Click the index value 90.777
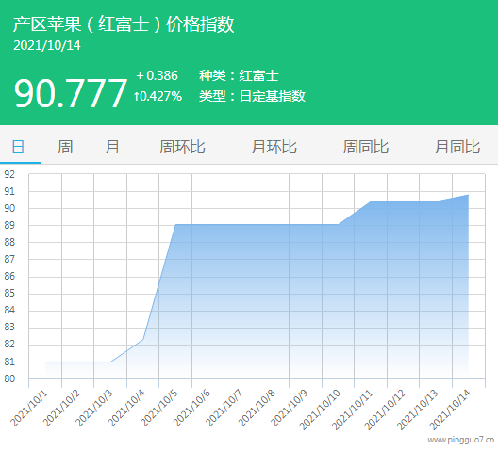Viewport: 498px width, 450px height. coord(70,93)
